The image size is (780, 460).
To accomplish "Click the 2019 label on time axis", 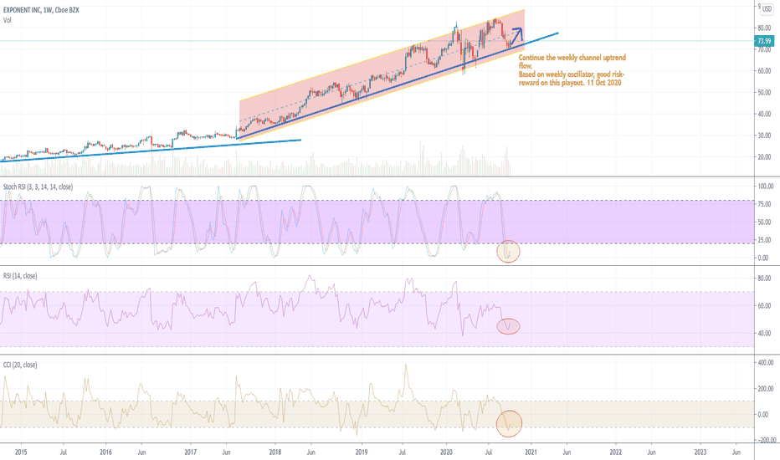I will (x=362, y=452).
